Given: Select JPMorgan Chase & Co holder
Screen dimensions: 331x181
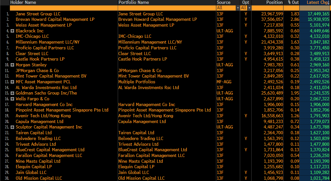Looking at the screenshot, I should (x=37, y=70).
